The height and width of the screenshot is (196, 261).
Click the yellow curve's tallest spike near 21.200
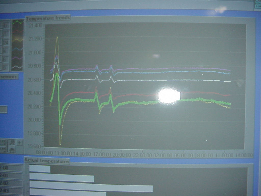[57, 38]
